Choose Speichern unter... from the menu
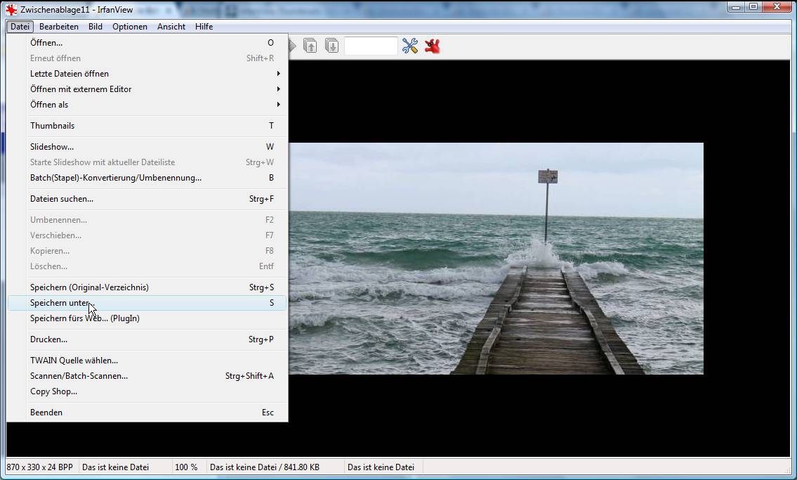 point(147,303)
